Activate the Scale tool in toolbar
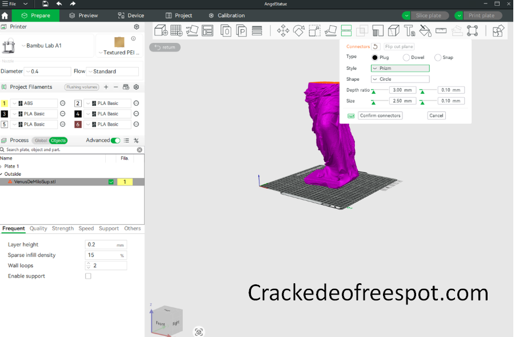The image size is (515, 337). point(314,31)
